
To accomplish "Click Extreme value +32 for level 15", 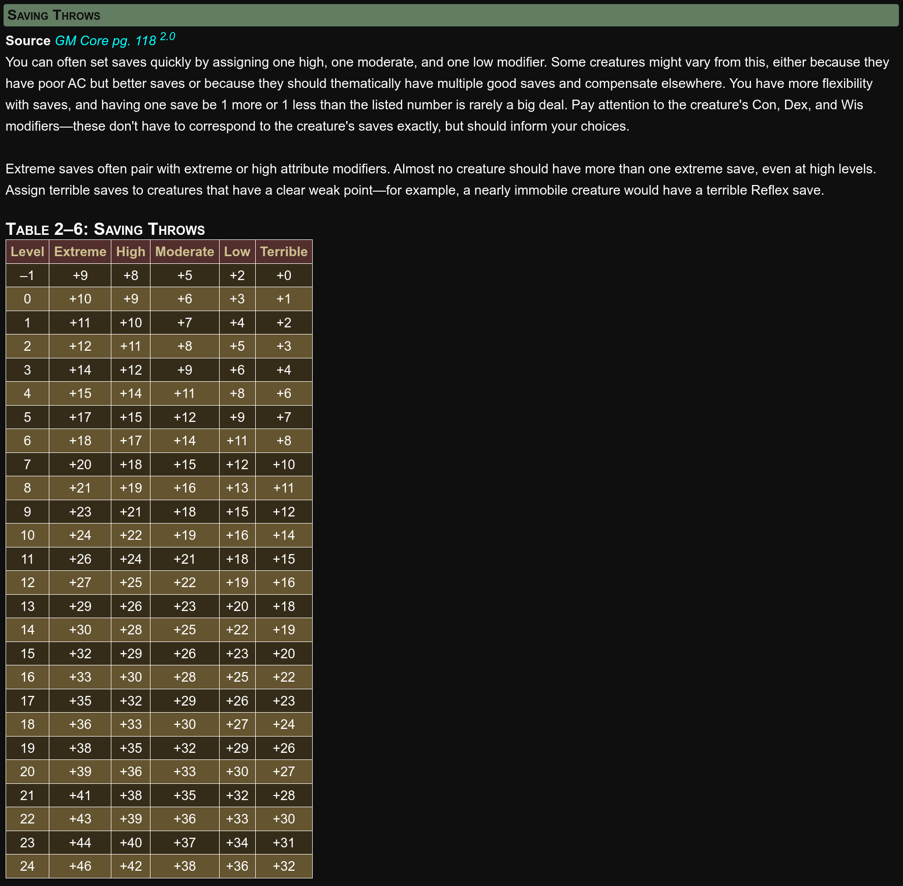I will (x=80, y=654).
